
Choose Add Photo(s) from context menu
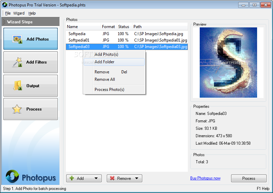click(x=114, y=54)
